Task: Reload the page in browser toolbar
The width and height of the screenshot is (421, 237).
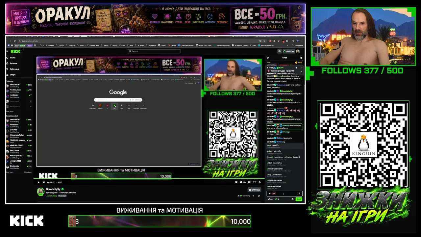Action: [15, 41]
